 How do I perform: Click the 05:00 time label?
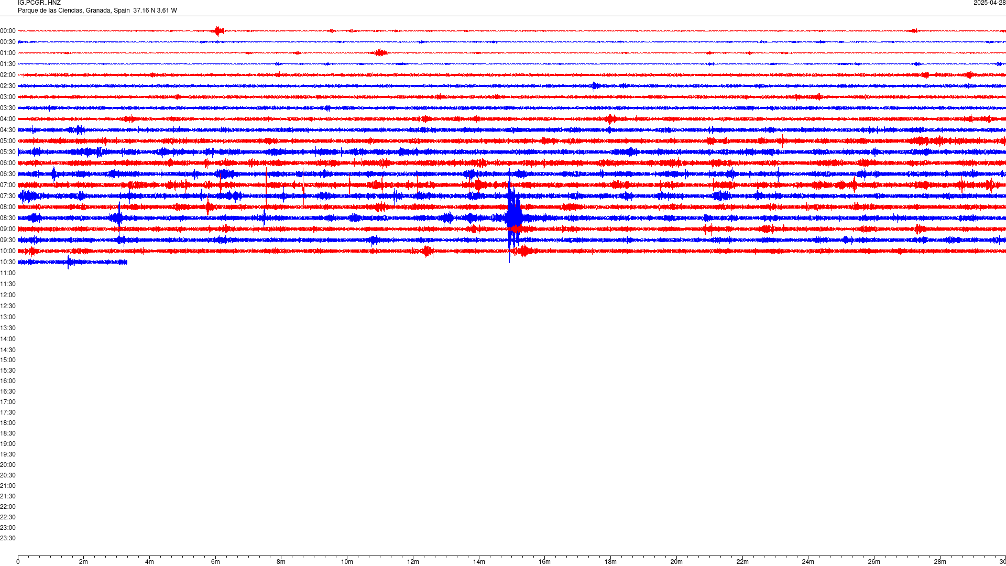[8, 141]
